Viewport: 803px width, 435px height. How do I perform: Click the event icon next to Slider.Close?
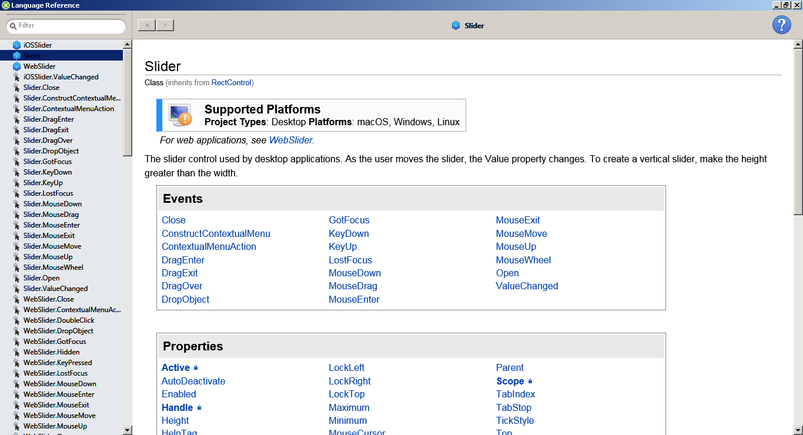pyautogui.click(x=16, y=88)
